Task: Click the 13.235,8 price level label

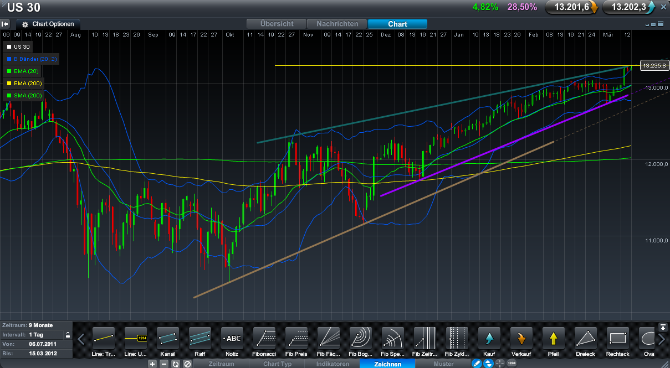Action: tap(653, 65)
